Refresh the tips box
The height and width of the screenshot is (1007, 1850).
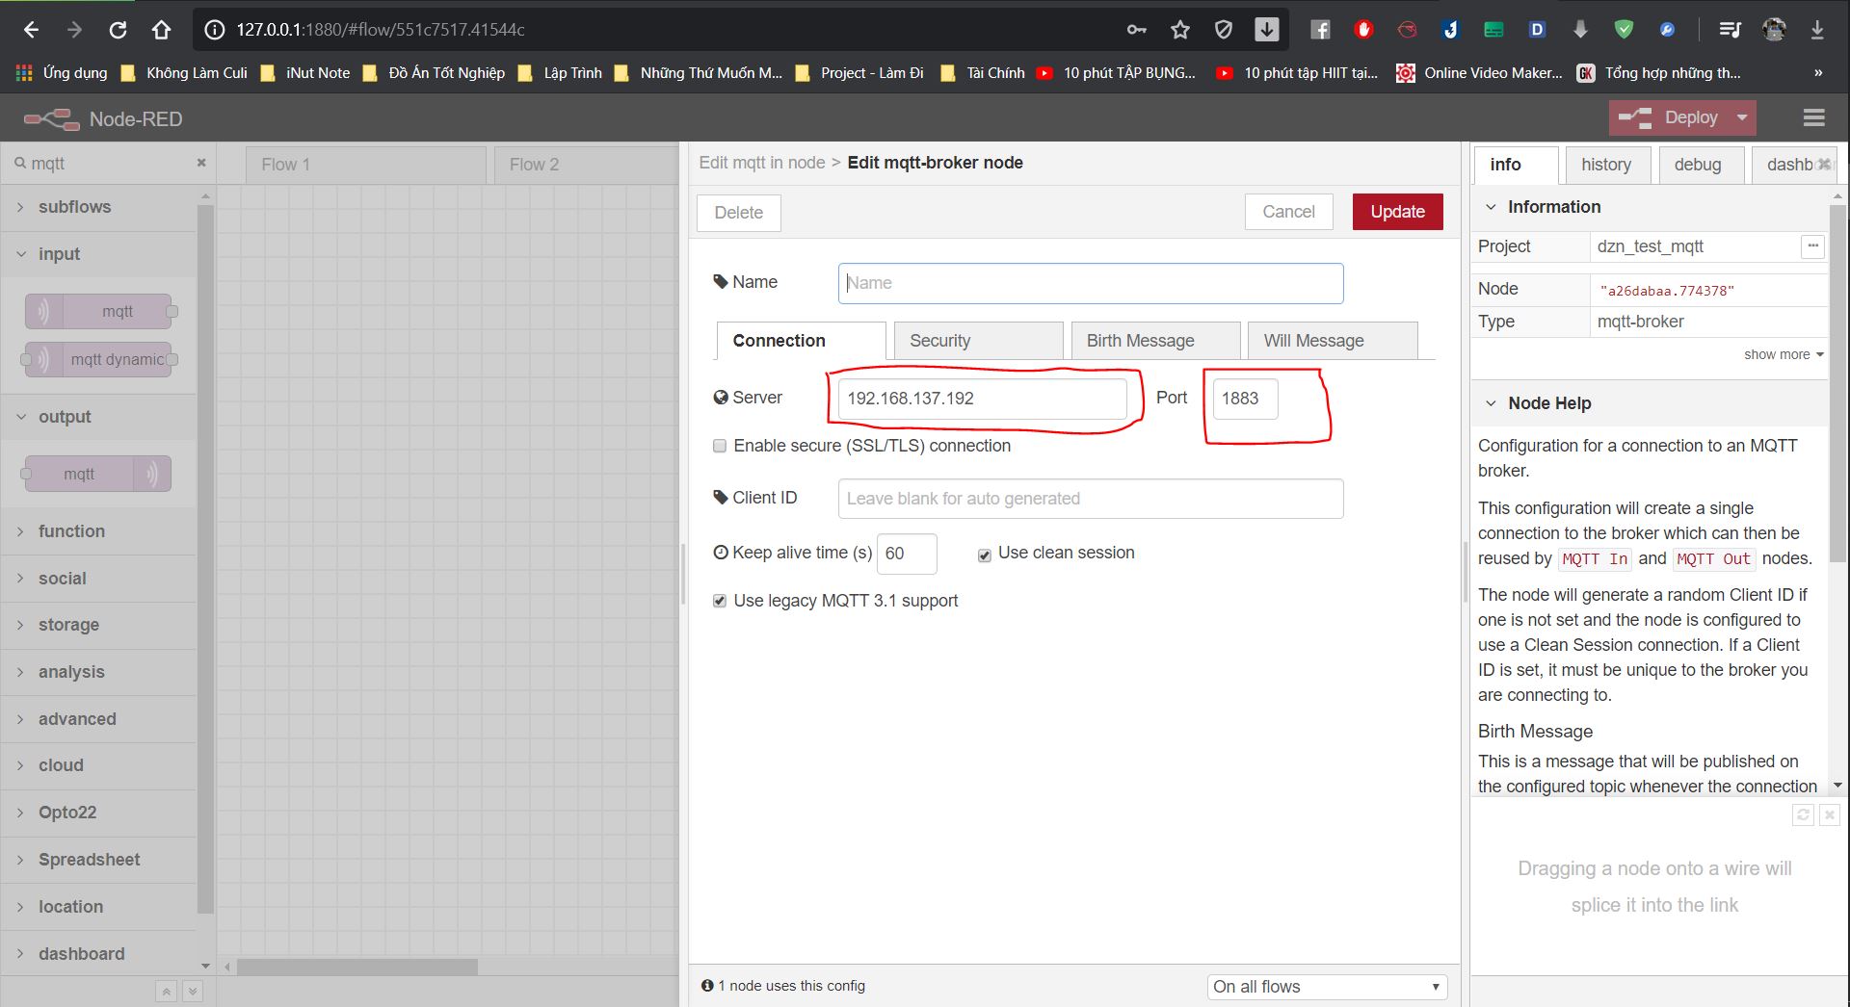coord(1803,815)
